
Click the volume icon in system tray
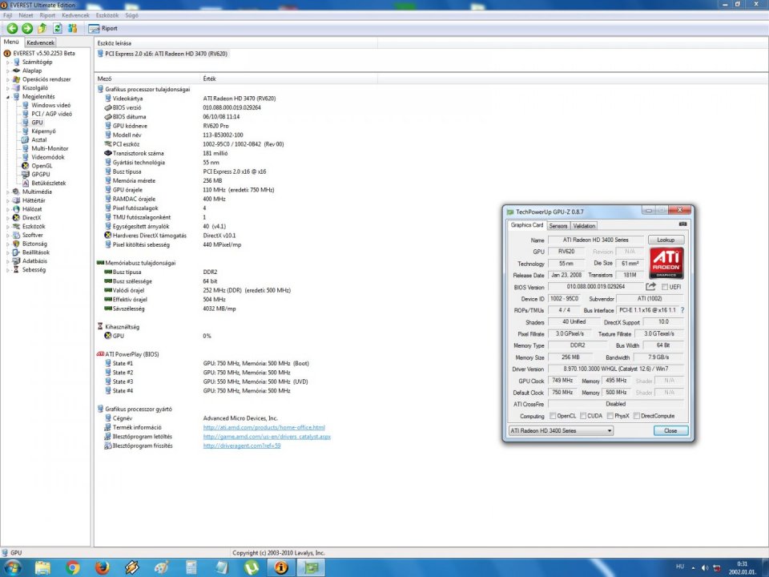click(705, 567)
